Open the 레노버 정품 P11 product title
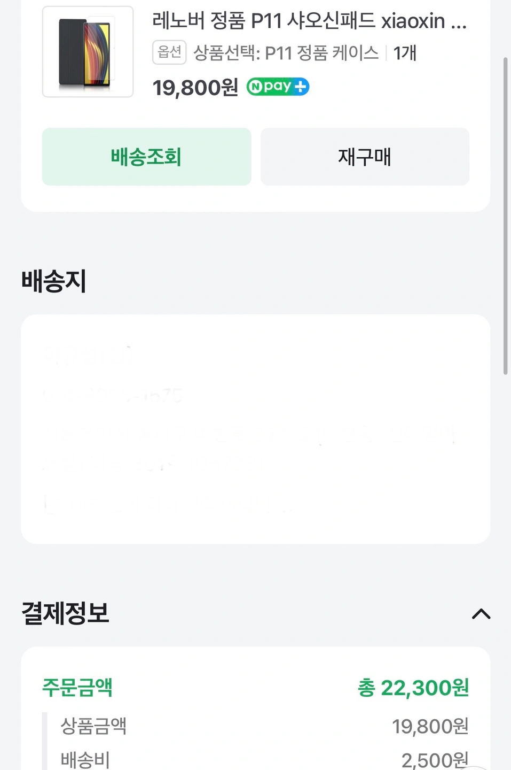Viewport: 511px width, 770px height. click(x=309, y=21)
